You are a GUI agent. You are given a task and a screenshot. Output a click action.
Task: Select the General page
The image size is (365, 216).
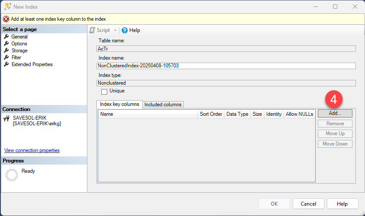tap(19, 37)
